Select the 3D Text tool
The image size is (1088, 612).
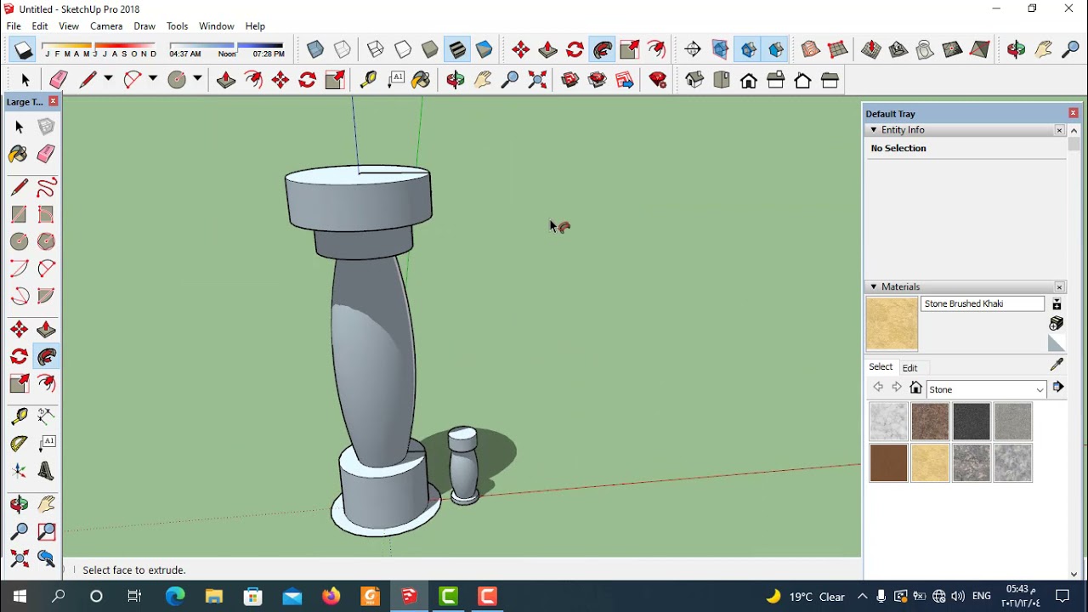point(46,471)
